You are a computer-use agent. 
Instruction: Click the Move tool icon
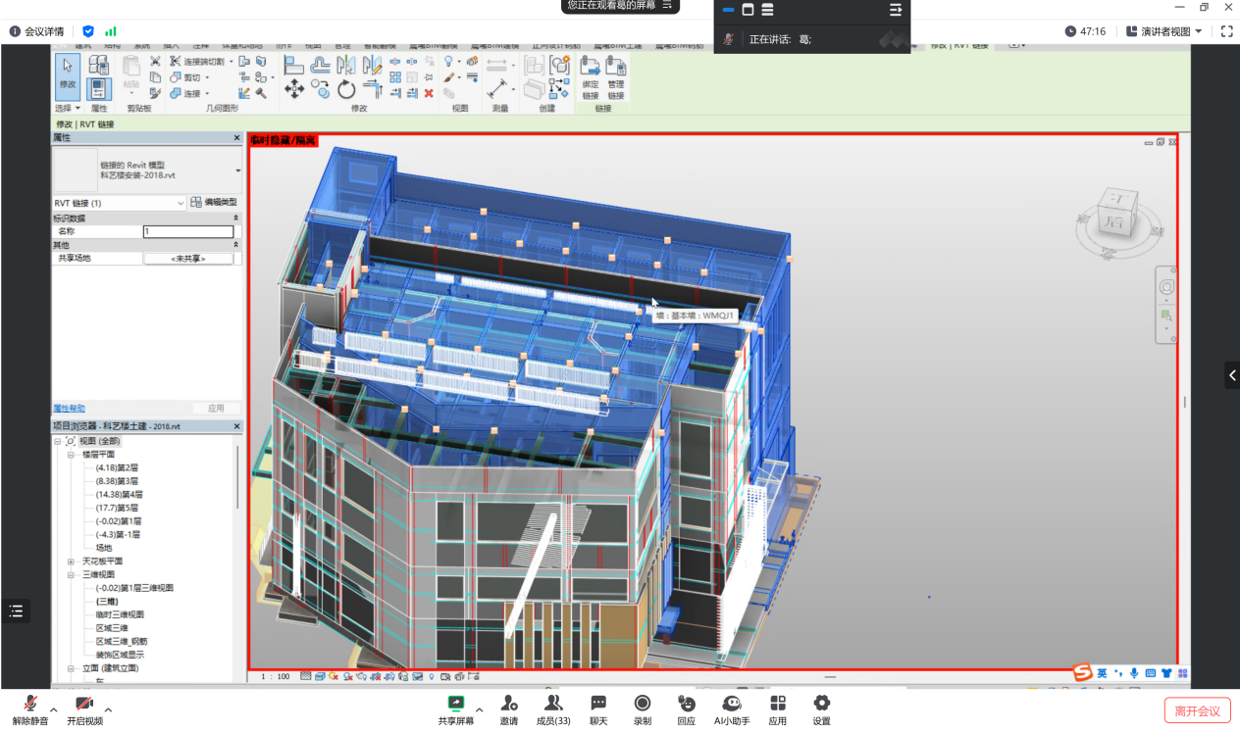pos(293,90)
